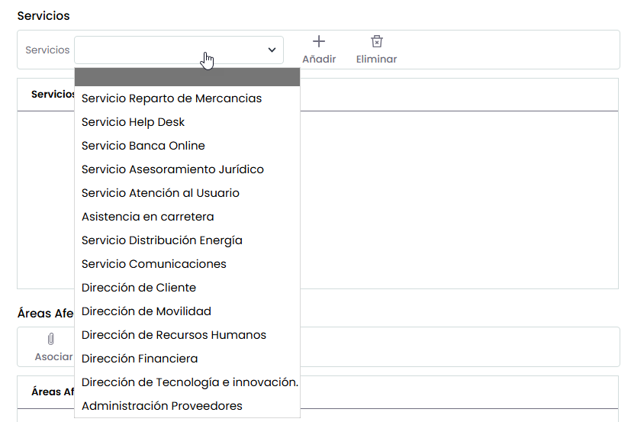Image resolution: width=631 pixels, height=422 pixels.
Task: Pick Servicio Distribución Energía
Action: (x=162, y=240)
